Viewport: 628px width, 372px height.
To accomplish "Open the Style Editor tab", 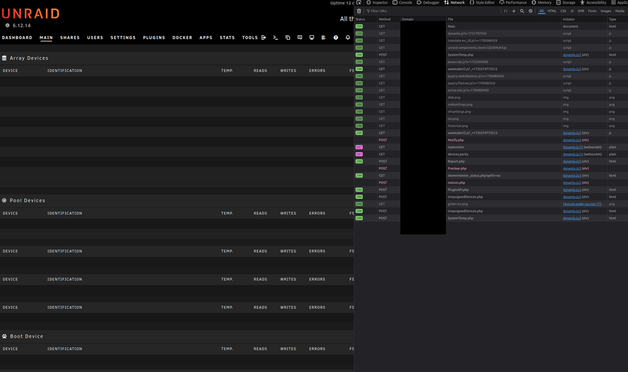I will (x=482, y=3).
